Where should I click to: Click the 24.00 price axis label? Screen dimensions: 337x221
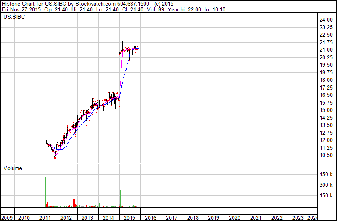tap(326, 20)
